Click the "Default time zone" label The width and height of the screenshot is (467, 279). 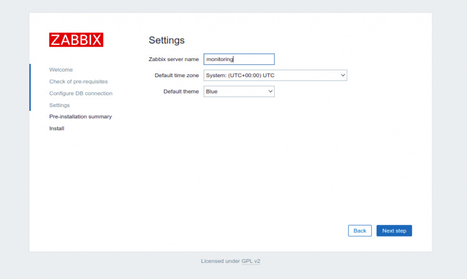[x=176, y=75]
